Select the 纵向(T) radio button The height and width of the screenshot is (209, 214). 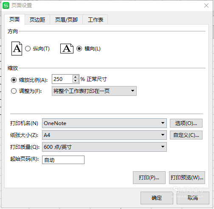click(x=28, y=49)
